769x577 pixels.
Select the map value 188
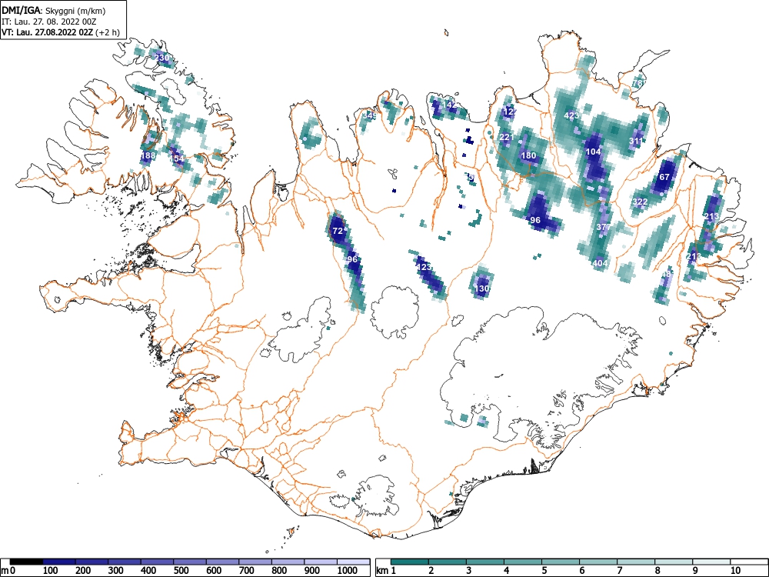click(x=148, y=155)
